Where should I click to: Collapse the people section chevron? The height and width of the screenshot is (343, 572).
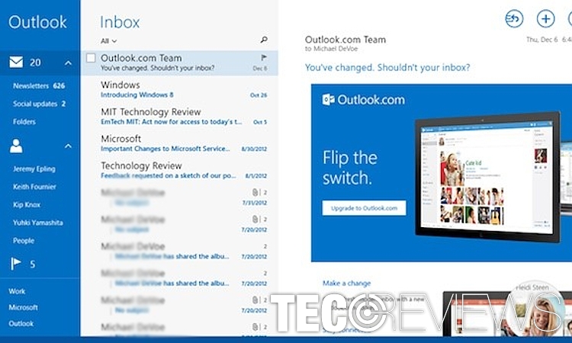point(68,146)
